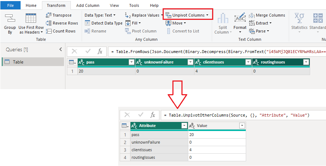Viewport: 326px width, 166px height.
Task: Click Count Rows
Action: [x=60, y=31]
